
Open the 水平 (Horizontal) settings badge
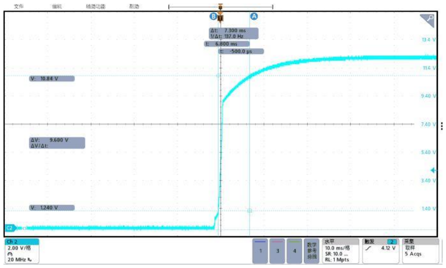pyautogui.click(x=340, y=251)
